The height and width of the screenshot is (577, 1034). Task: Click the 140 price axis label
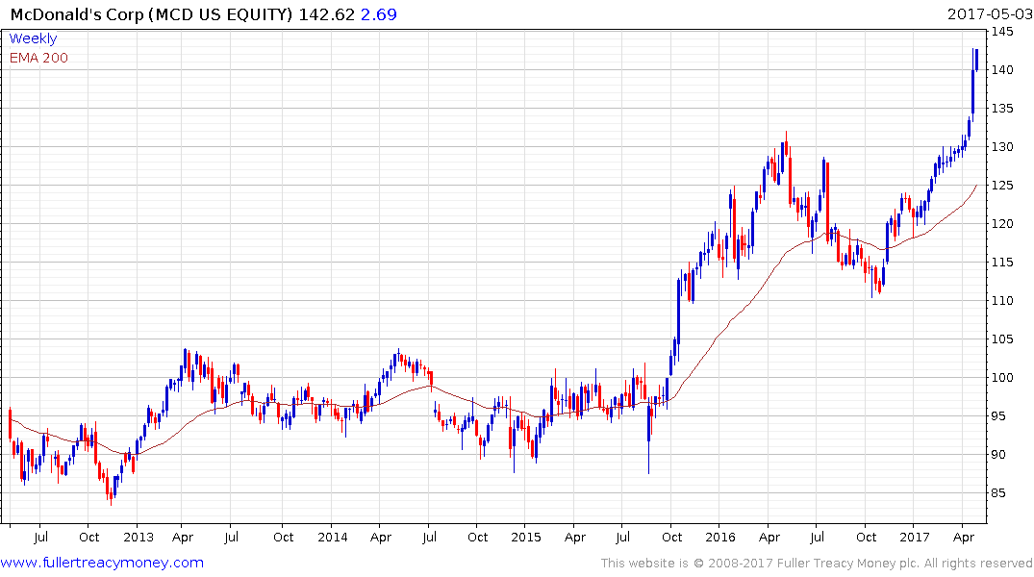point(1002,70)
